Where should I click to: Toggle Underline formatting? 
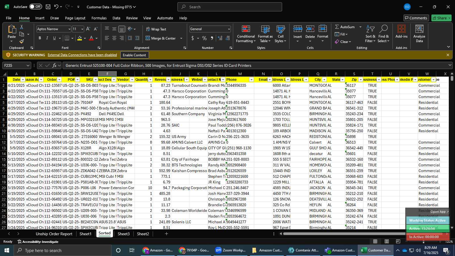[54, 38]
